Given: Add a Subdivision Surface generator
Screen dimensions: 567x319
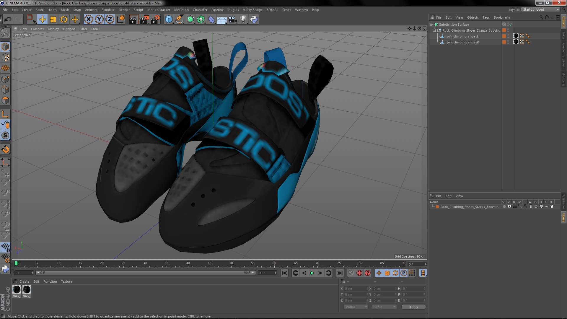Looking at the screenshot, I should click(x=190, y=19).
